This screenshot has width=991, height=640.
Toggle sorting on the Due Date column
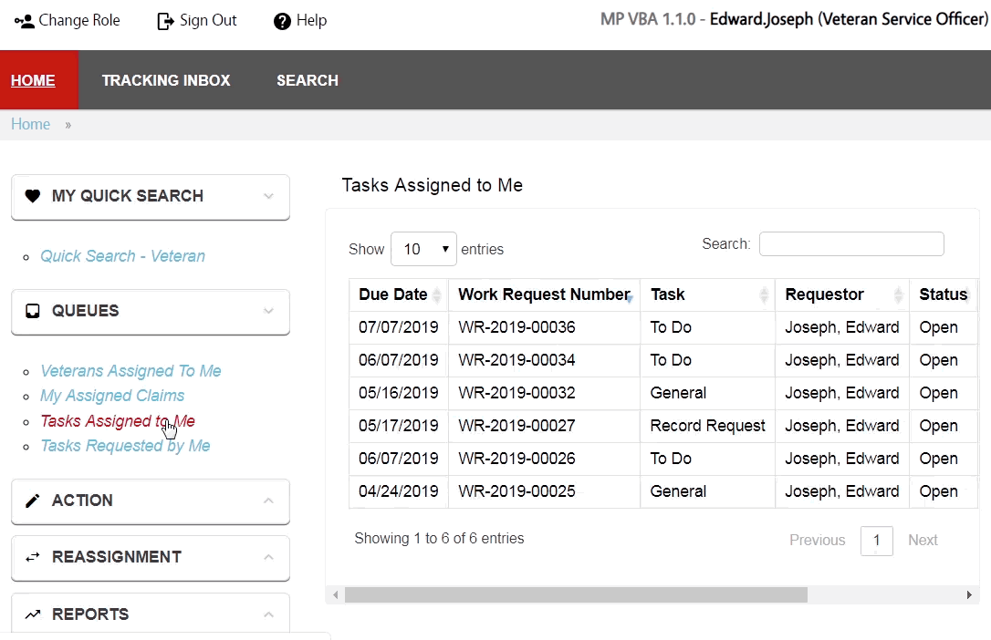click(x=393, y=294)
